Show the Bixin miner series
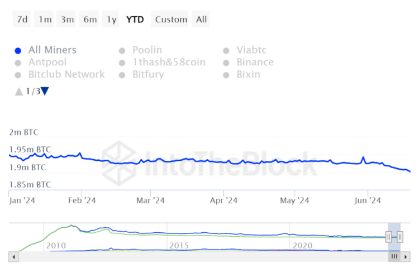Screen dimensions: 419x268 tap(248, 74)
